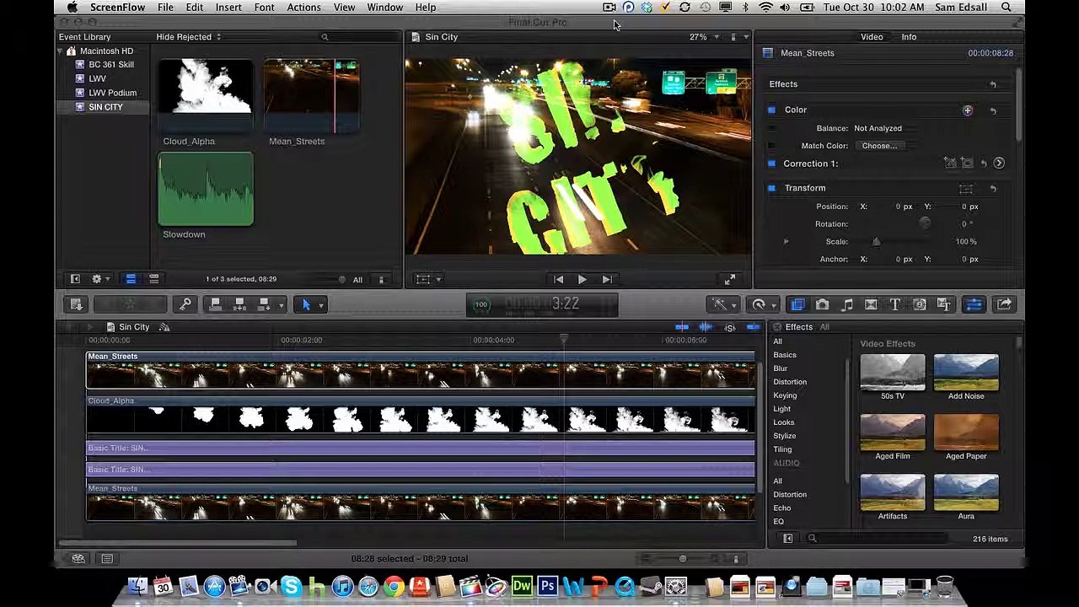Select the Keying effects category
The image size is (1079, 607).
coord(785,395)
